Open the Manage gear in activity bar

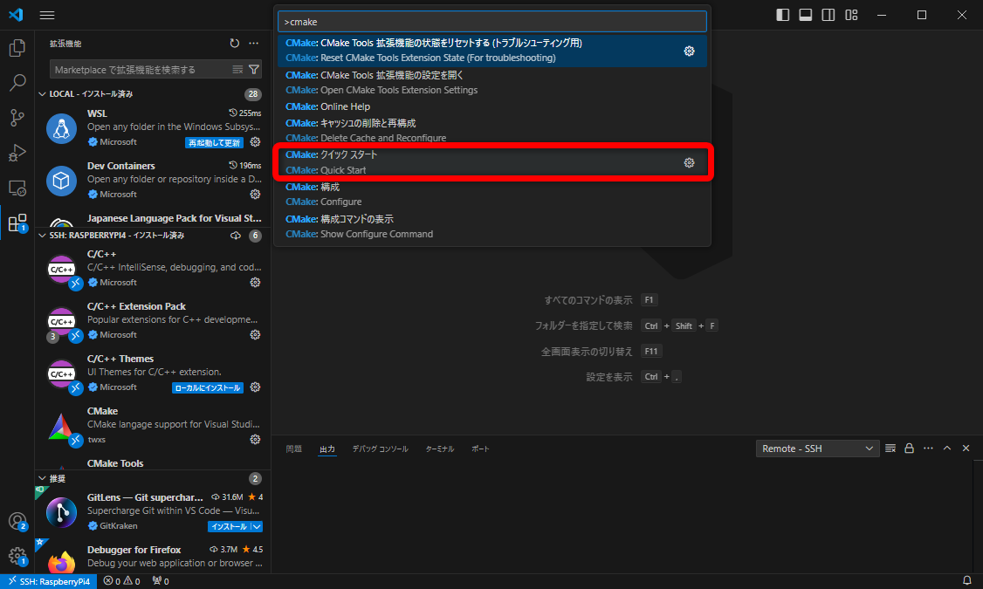(x=17, y=556)
